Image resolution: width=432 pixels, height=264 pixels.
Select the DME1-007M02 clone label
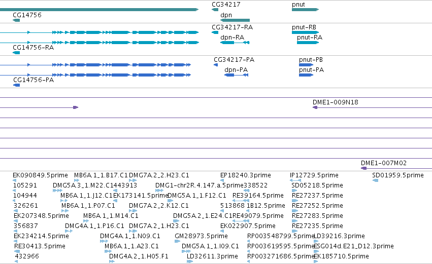(x=384, y=163)
